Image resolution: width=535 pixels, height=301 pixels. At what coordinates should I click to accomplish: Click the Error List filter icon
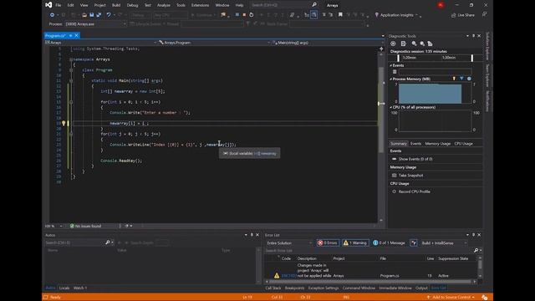point(414,243)
